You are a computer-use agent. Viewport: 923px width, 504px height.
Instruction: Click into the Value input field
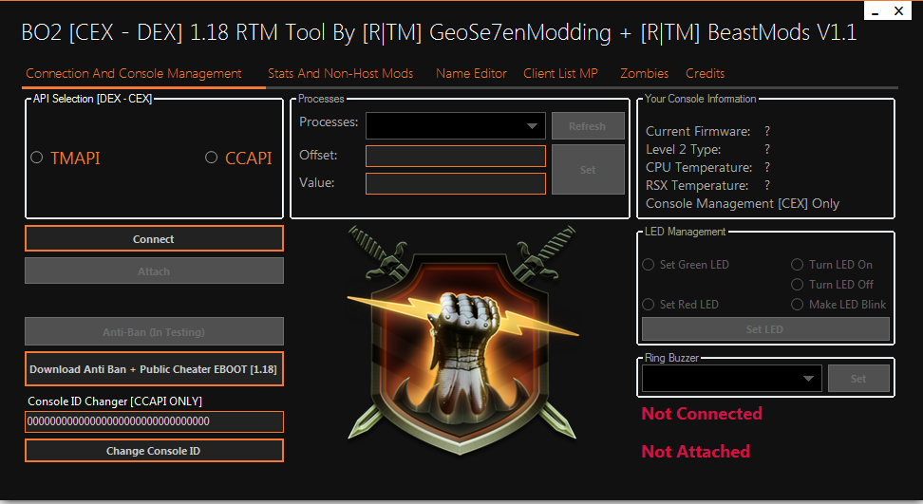pyautogui.click(x=456, y=183)
